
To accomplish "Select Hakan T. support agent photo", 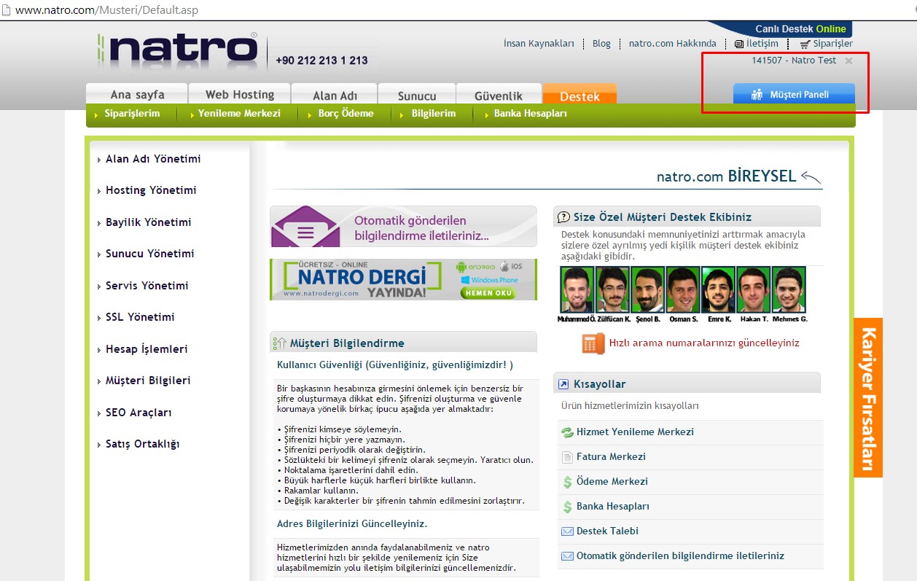I will point(754,290).
